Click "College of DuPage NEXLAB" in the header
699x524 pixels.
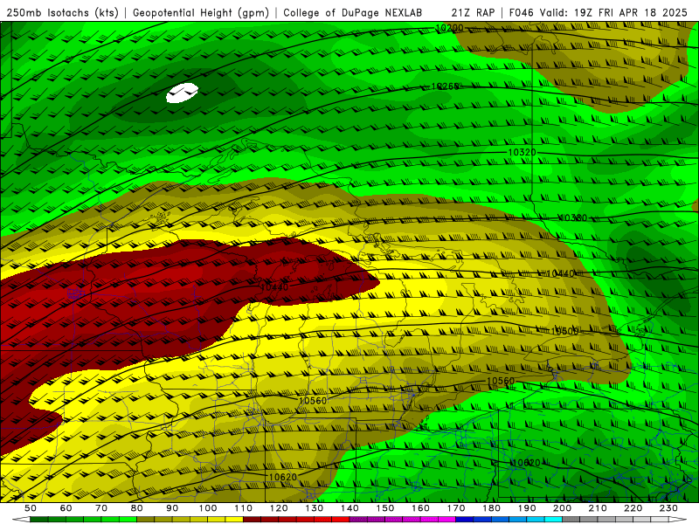pos(353,12)
